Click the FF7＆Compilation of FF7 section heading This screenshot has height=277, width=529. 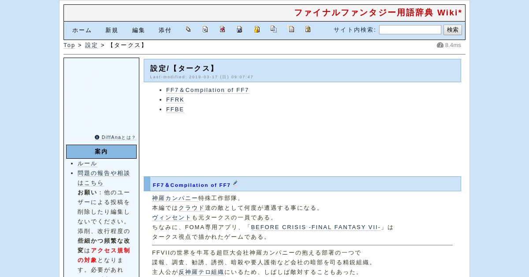tap(192, 185)
